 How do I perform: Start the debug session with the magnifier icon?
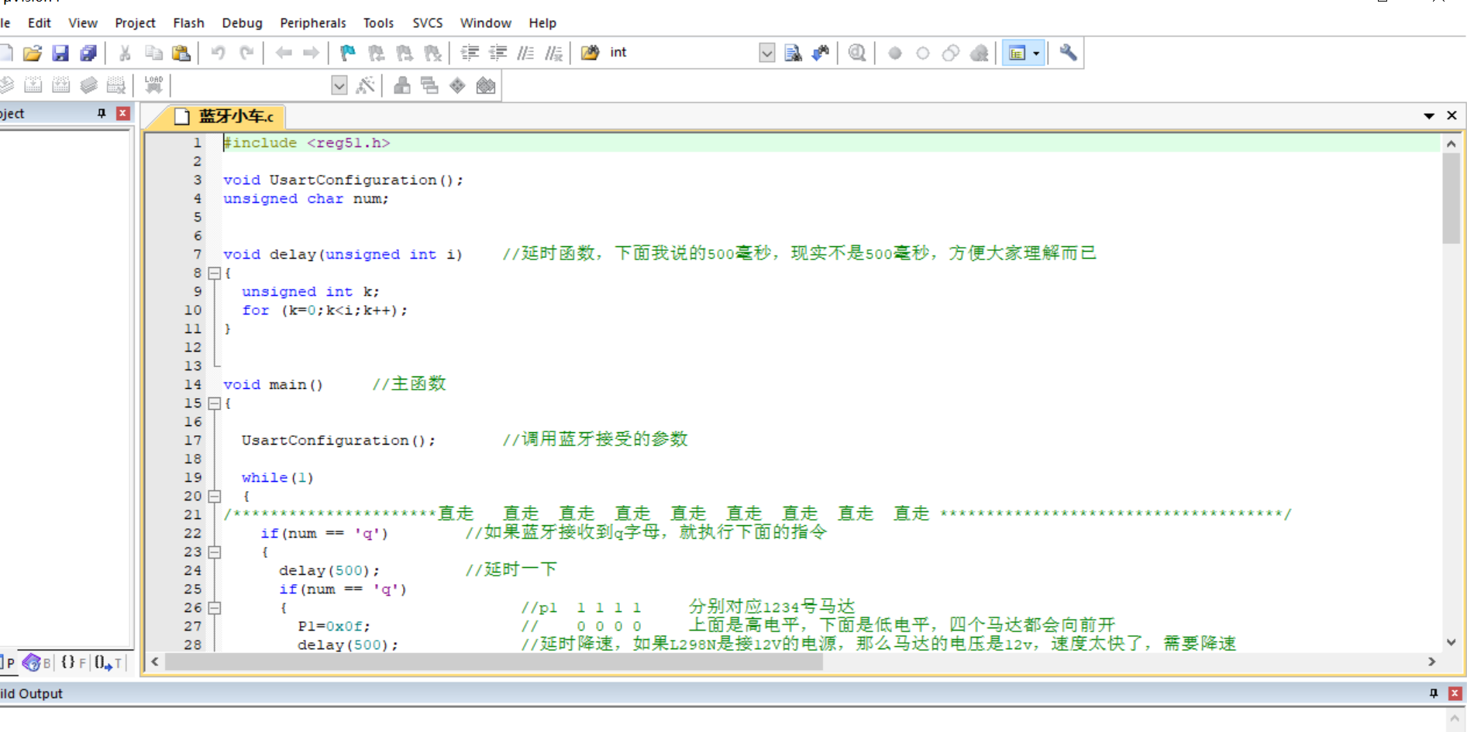pos(857,53)
